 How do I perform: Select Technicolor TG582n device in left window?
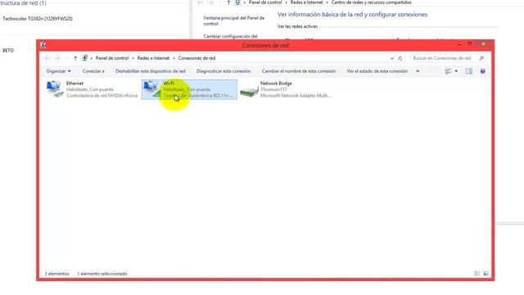pos(38,19)
